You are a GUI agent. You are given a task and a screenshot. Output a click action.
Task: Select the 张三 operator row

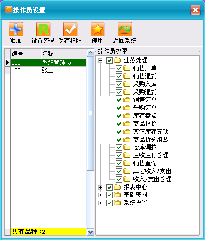pyautogui.click(x=46, y=70)
